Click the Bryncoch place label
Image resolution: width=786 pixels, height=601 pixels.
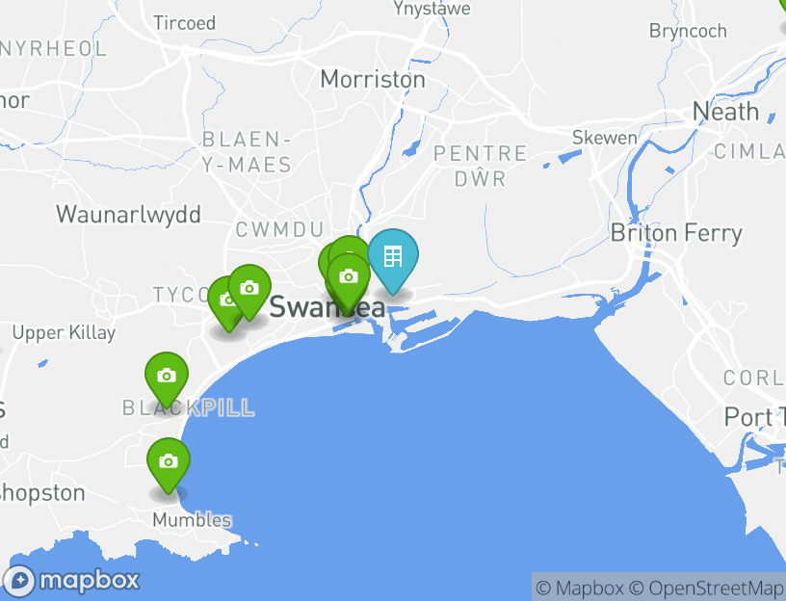click(689, 31)
